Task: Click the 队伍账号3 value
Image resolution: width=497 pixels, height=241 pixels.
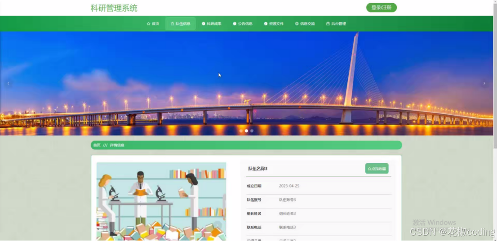Action: (288, 200)
